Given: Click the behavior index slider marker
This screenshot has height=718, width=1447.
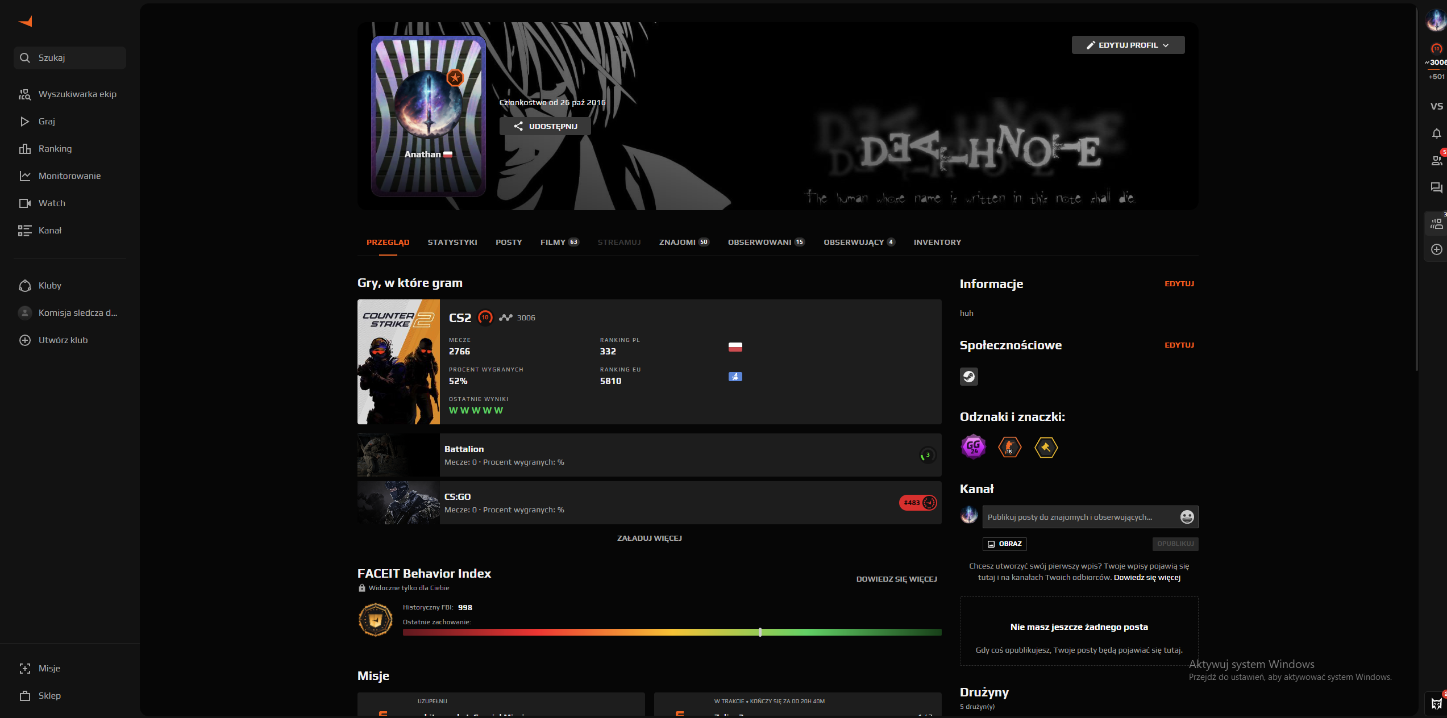Looking at the screenshot, I should tap(760, 632).
